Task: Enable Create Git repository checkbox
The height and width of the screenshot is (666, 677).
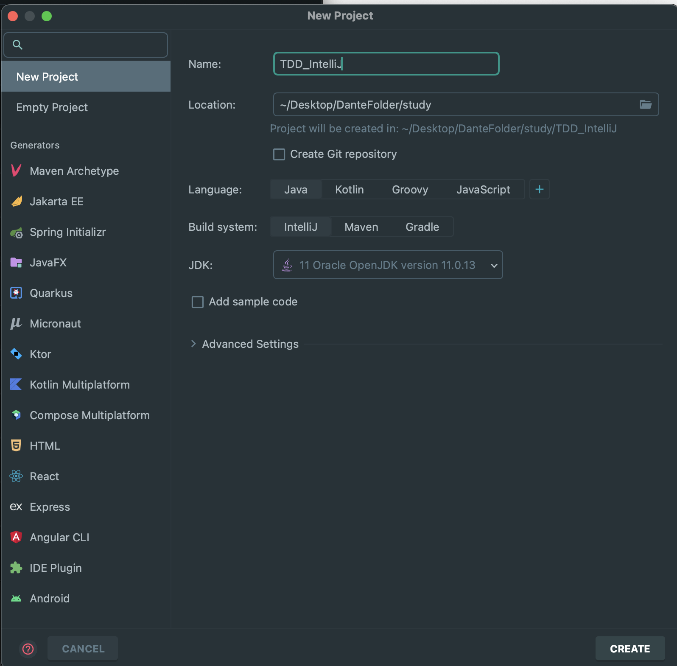Action: point(279,154)
